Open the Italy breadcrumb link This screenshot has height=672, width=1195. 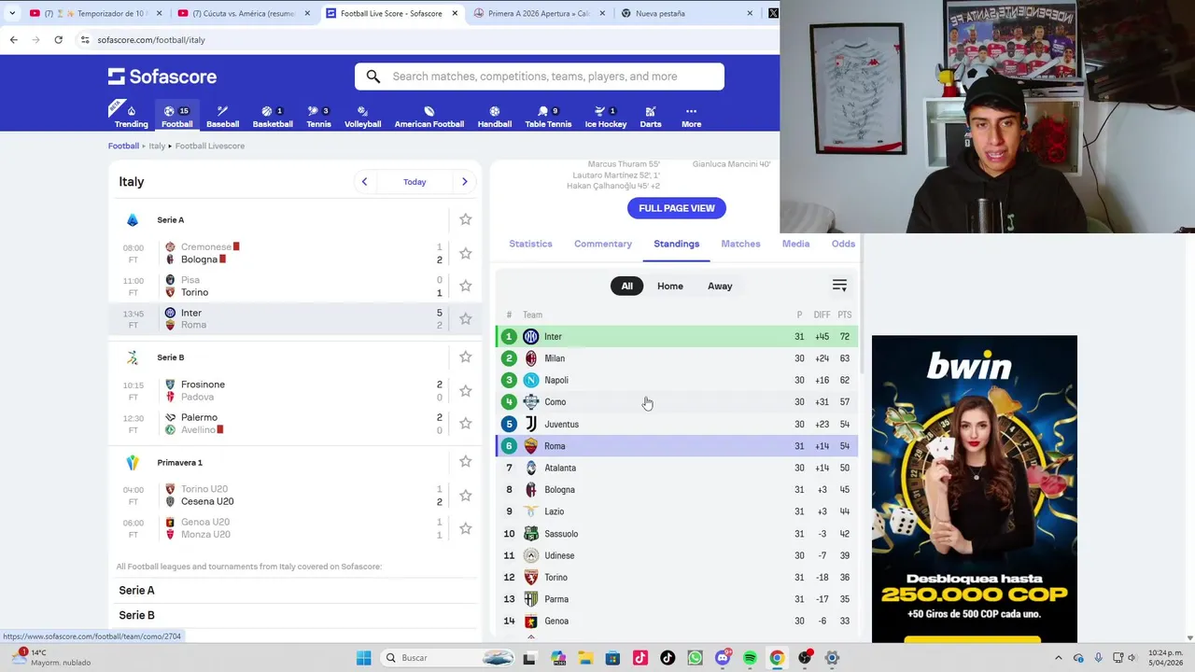[157, 146]
